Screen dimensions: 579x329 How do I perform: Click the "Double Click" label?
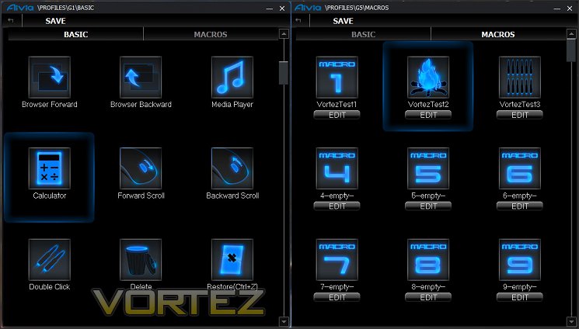tap(50, 286)
